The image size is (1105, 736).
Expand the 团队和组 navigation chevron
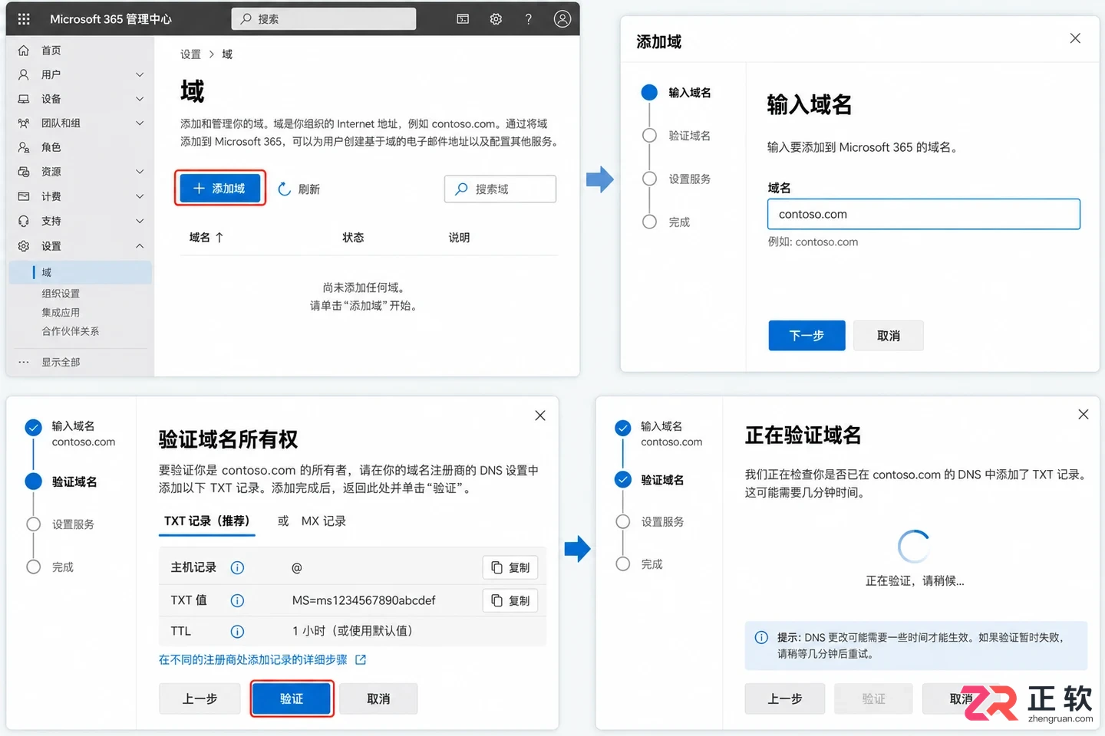[x=140, y=123]
